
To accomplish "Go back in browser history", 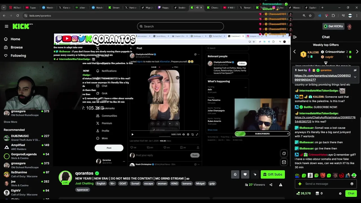I will [4, 16].
